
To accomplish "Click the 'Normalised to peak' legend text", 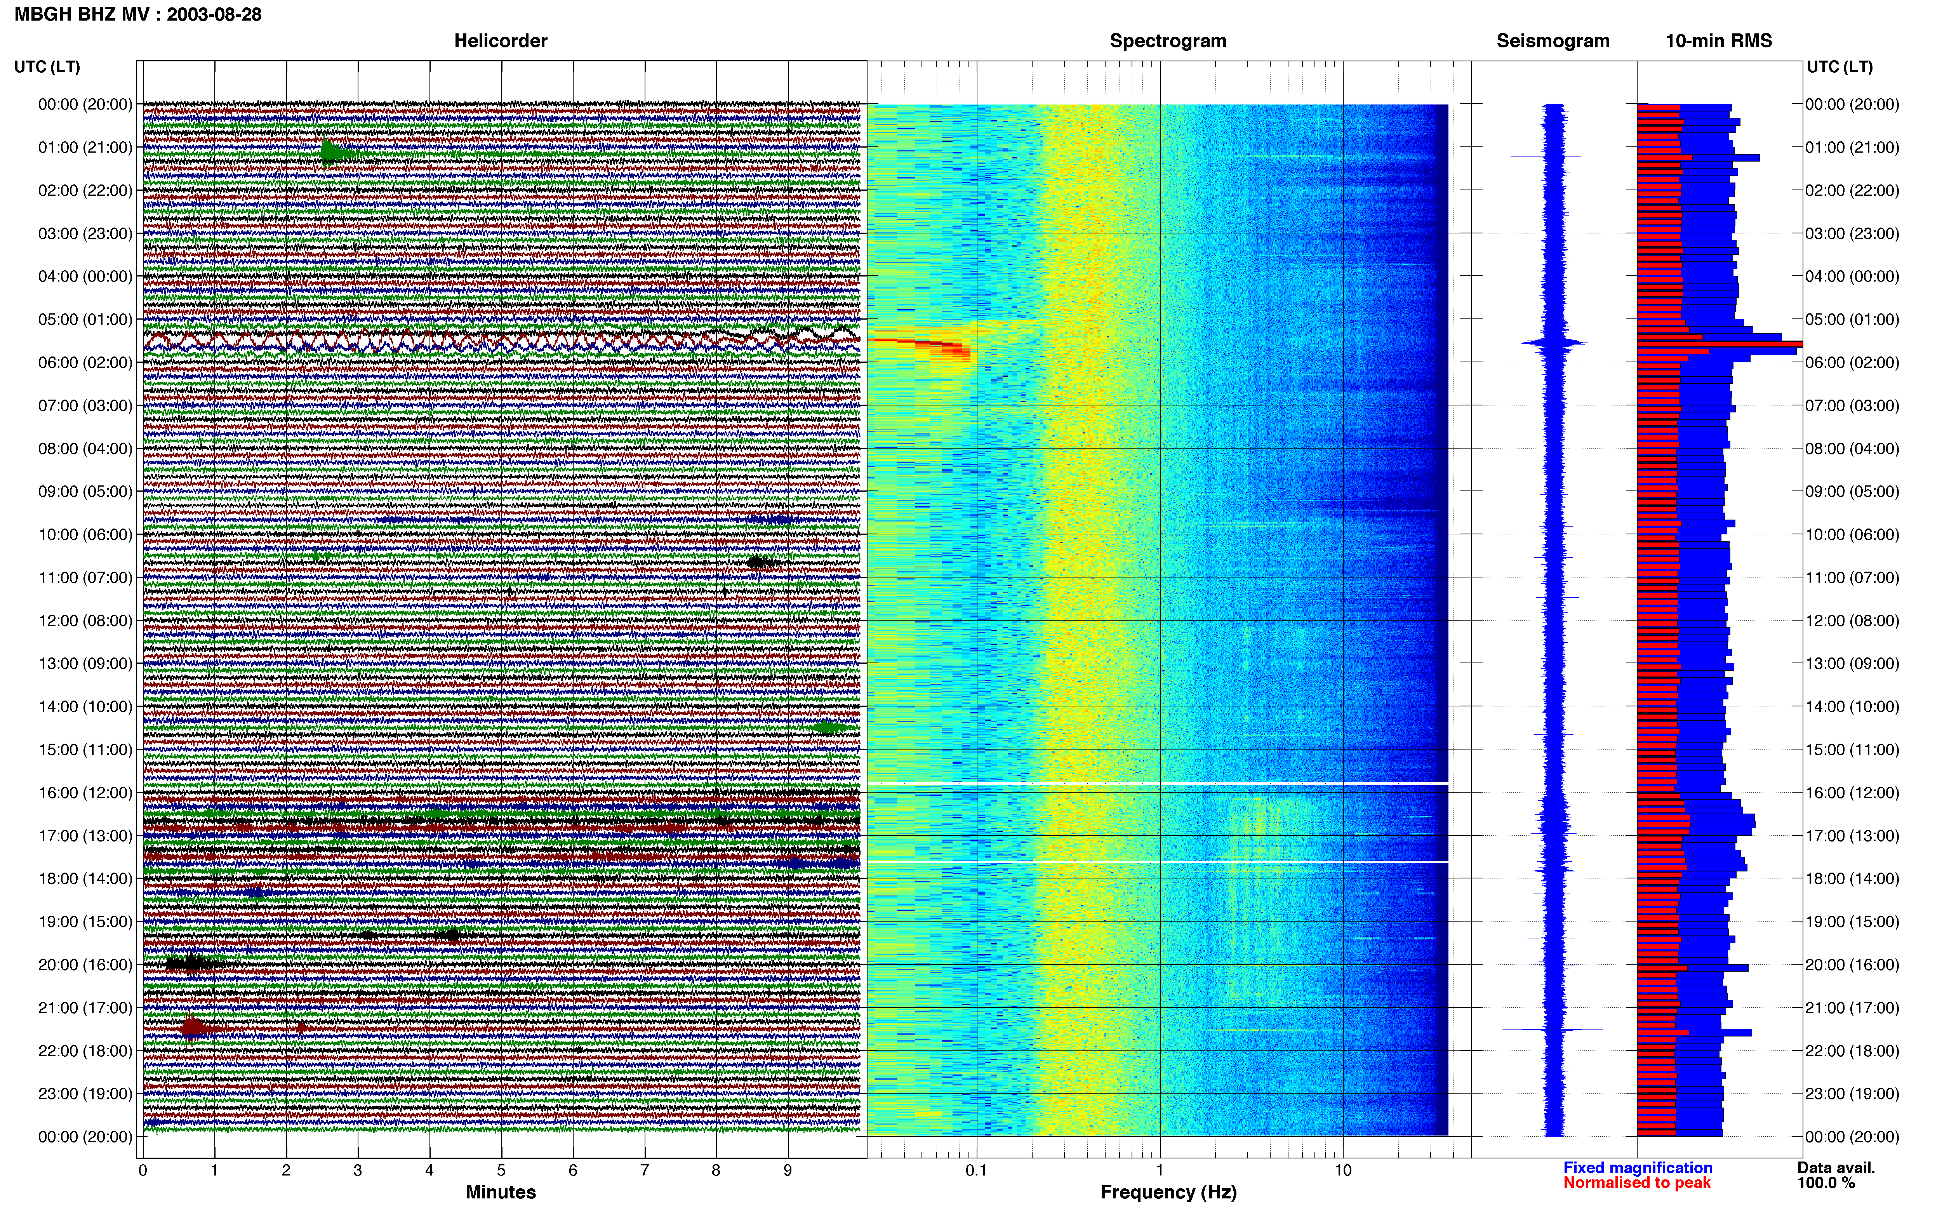I will (1636, 1183).
